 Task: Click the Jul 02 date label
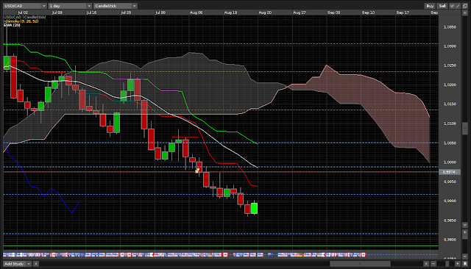23,12
